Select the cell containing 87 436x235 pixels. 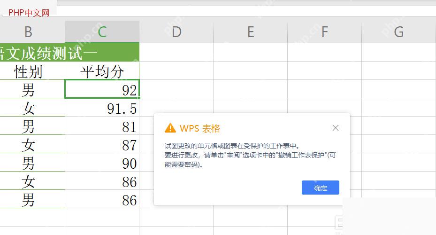tap(102, 144)
